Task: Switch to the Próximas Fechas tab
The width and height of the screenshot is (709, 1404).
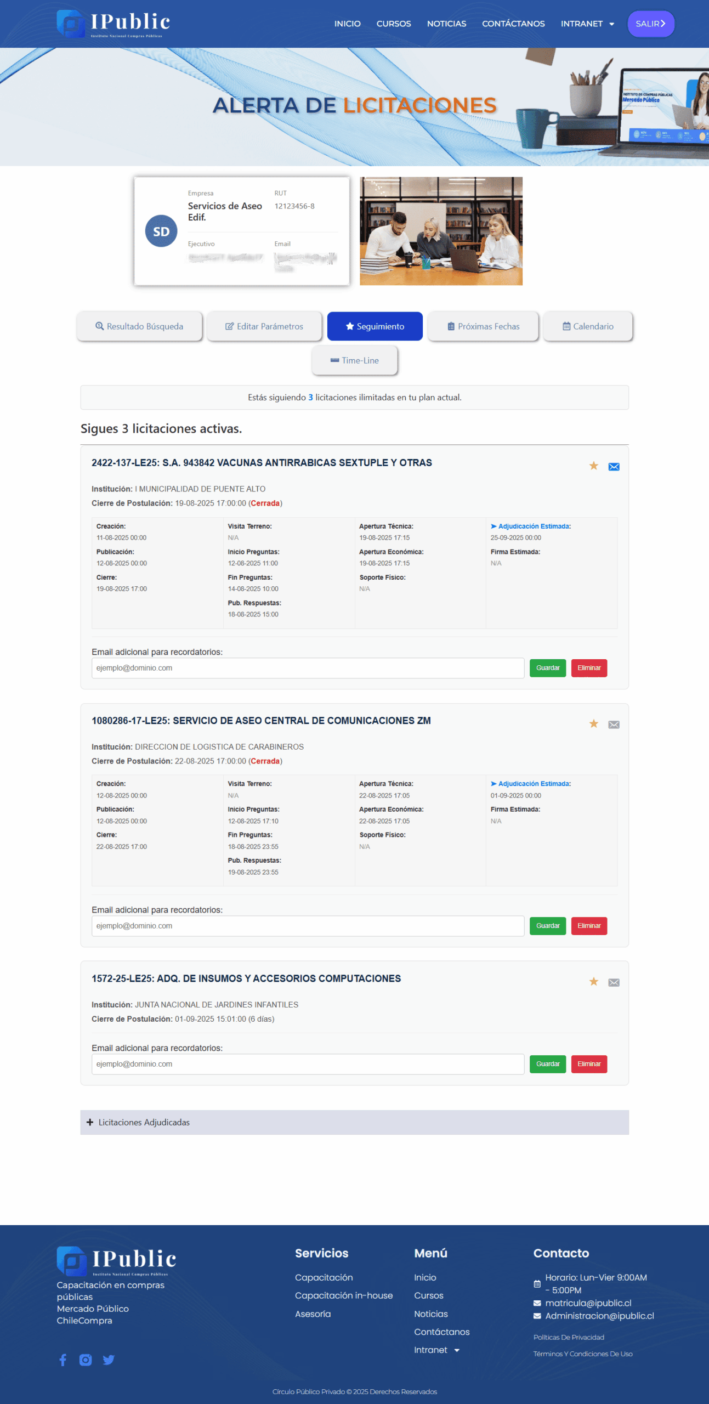Action: click(x=483, y=326)
